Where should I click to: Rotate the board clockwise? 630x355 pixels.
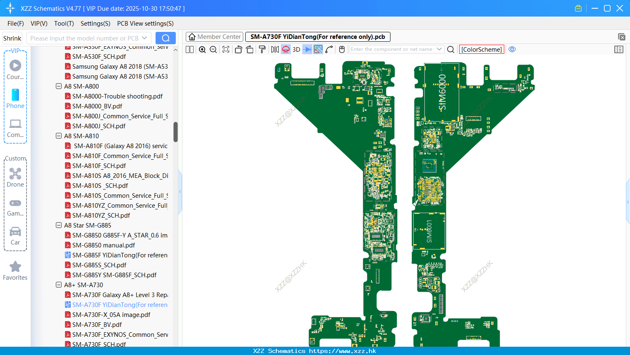(249, 49)
